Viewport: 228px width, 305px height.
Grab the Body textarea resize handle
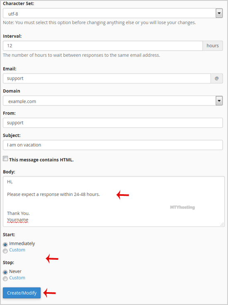pos(222,224)
